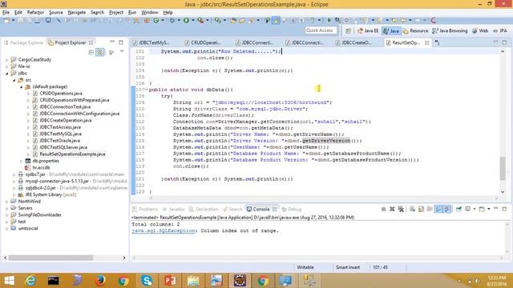Click Remove All Terminated Launches icon
The width and height of the screenshot is (513, 288).
tap(401, 209)
